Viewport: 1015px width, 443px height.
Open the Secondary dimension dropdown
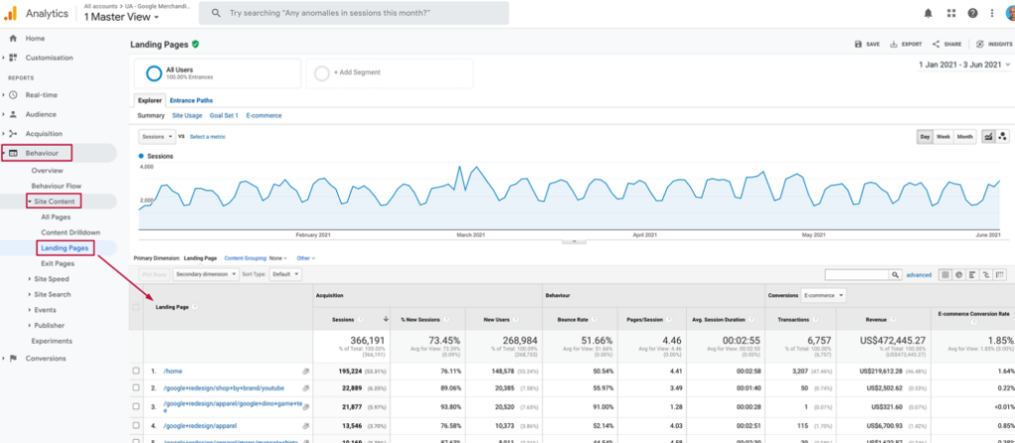[205, 274]
